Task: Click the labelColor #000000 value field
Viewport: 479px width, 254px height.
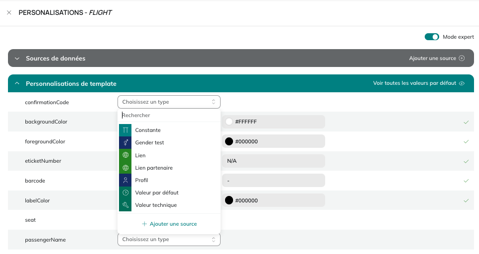Action: coord(273,200)
